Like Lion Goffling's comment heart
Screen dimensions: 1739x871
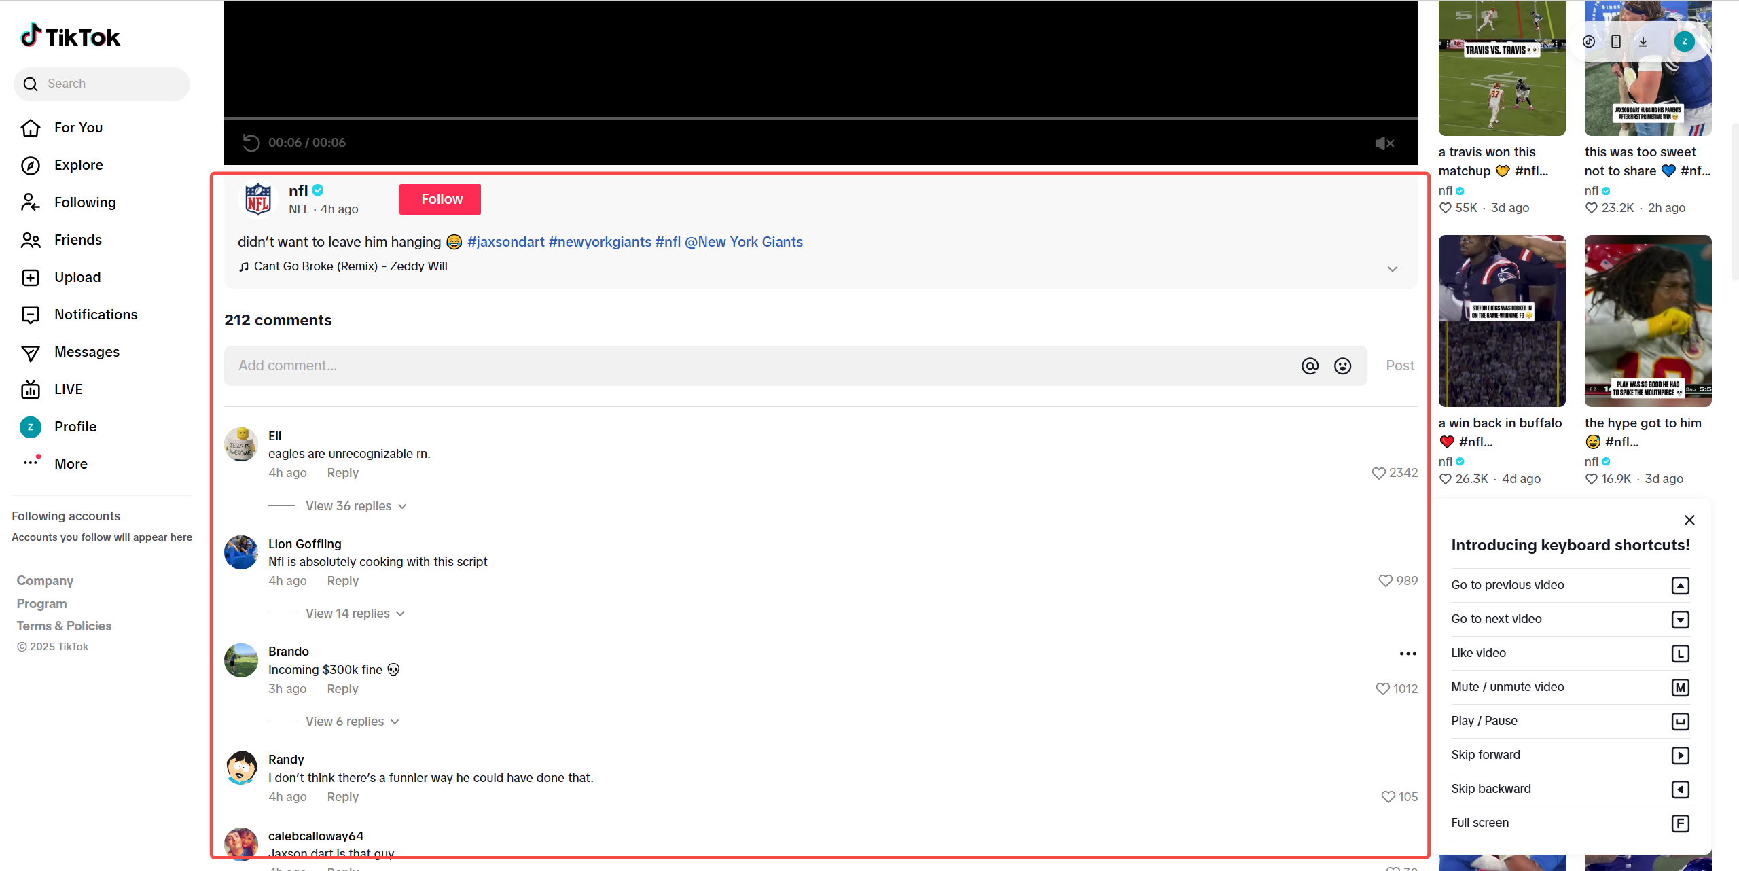tap(1385, 581)
